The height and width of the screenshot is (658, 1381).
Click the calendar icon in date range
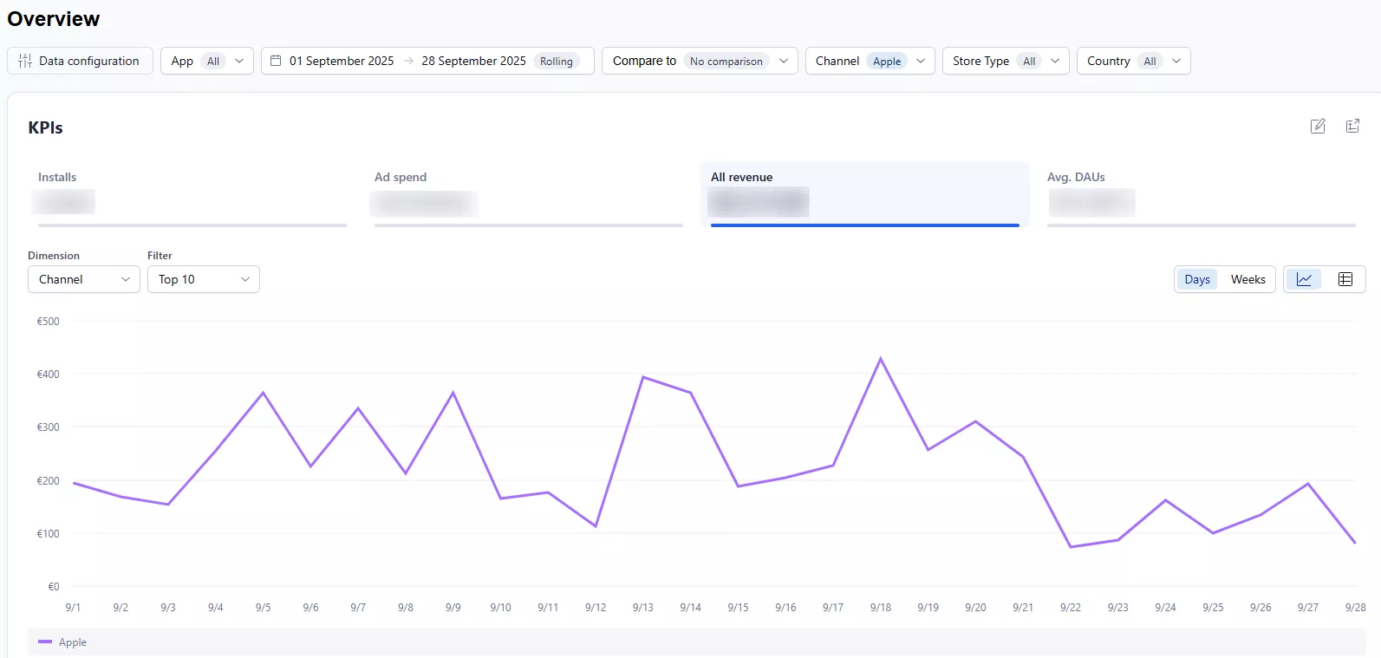pos(276,61)
